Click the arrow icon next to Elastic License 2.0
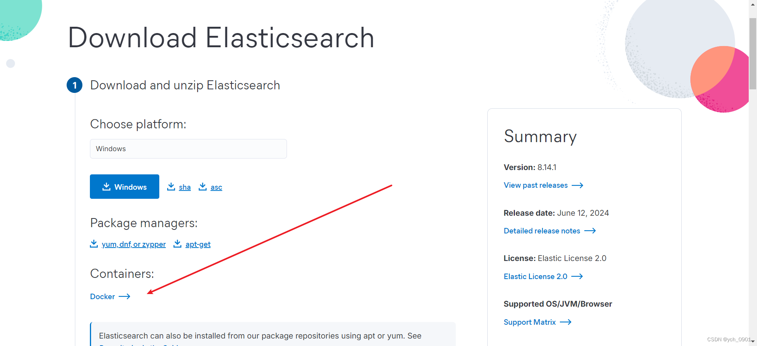 [x=577, y=276]
